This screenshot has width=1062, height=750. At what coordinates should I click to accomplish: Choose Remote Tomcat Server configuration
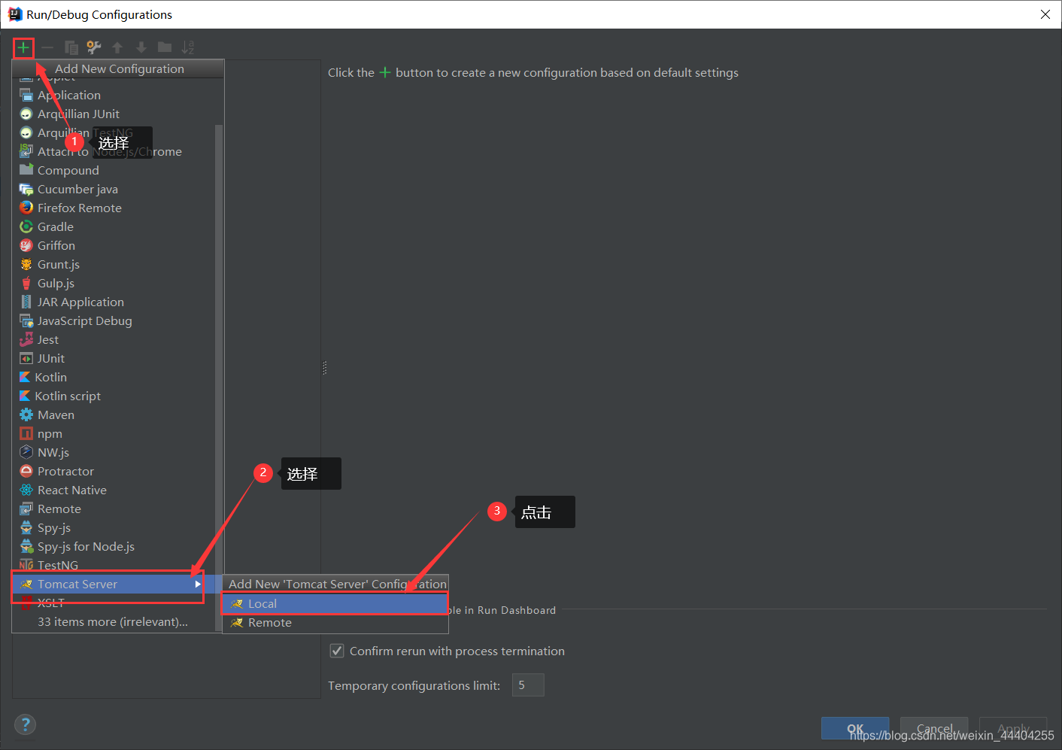click(335, 622)
